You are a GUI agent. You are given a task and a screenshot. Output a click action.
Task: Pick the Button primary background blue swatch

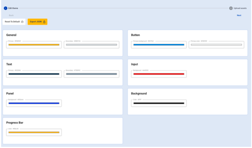[x=159, y=45]
